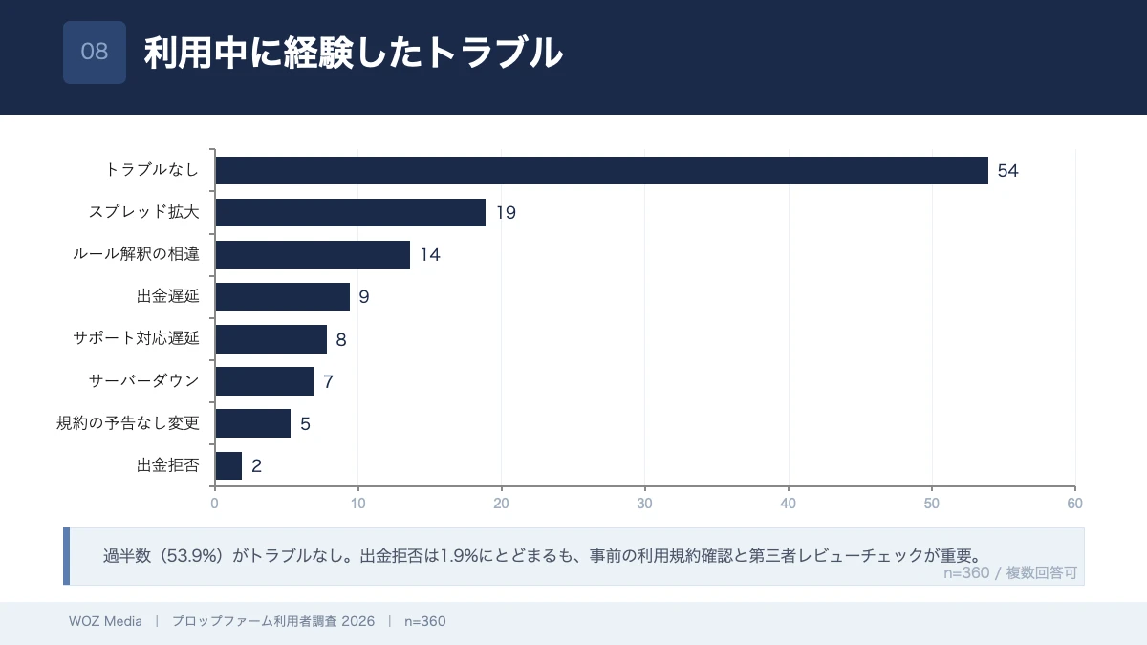This screenshot has width=1147, height=645.
Task: Click the WOZ Media footer text
Action: pyautogui.click(x=105, y=621)
